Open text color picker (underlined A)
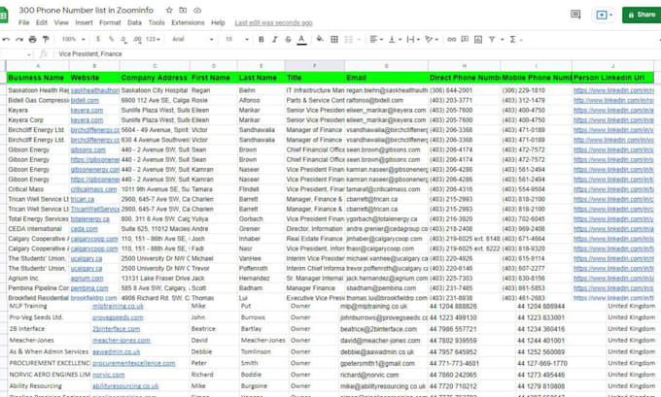The width and height of the screenshot is (661, 397). tap(301, 39)
